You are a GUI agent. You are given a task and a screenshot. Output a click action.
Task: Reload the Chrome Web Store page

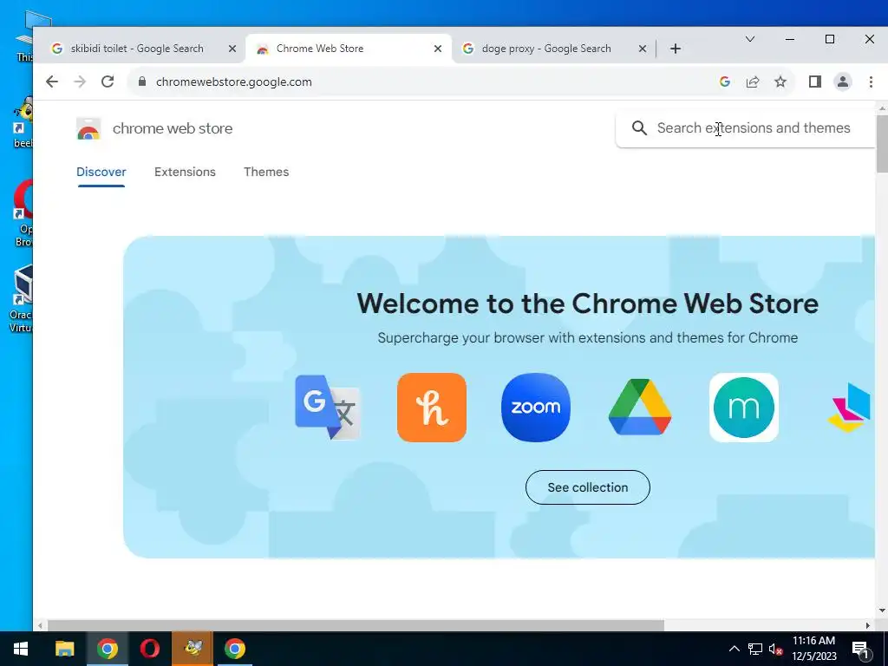click(x=108, y=82)
